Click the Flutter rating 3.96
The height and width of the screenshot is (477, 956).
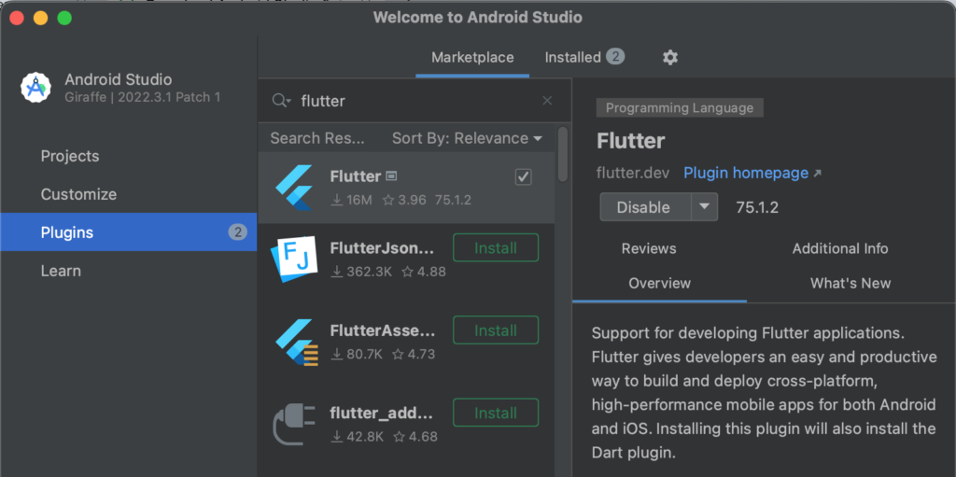pos(403,200)
